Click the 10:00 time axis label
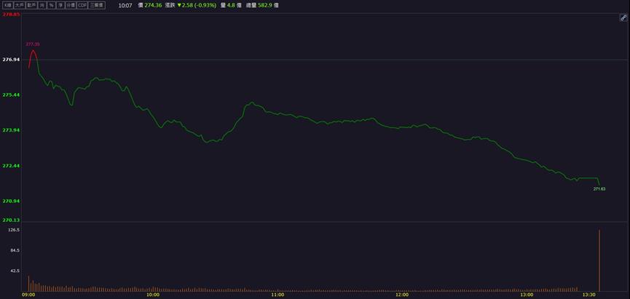The image size is (630, 299). coord(153,295)
